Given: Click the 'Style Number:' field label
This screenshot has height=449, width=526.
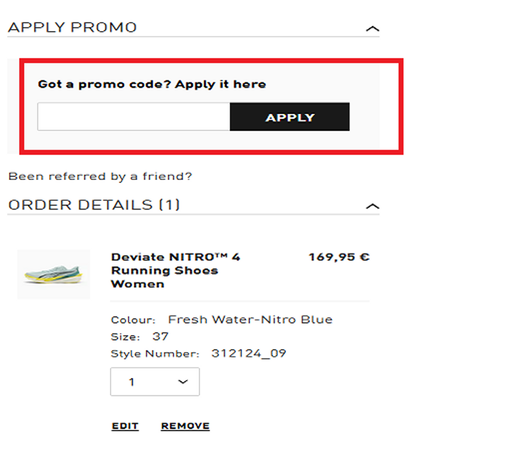Looking at the screenshot, I should 155,354.
